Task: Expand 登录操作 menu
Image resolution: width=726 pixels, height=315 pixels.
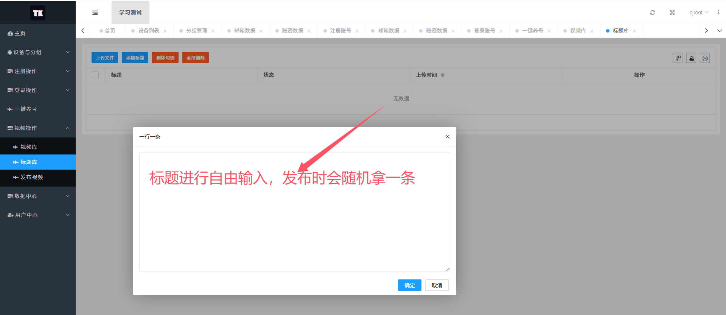Action: (38, 90)
